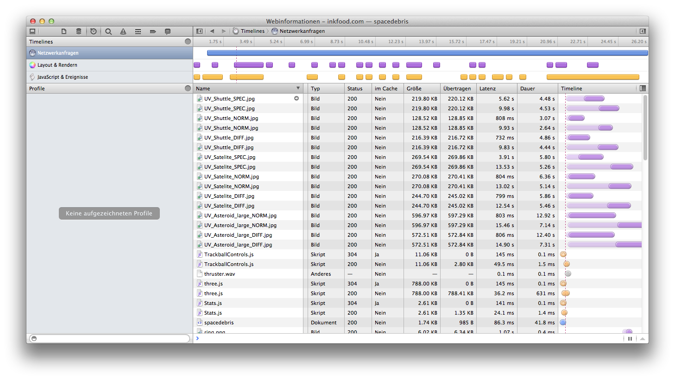Click the longest orange JavaScript bar
Image resolution: width=675 pixels, height=380 pixels.
click(x=593, y=77)
